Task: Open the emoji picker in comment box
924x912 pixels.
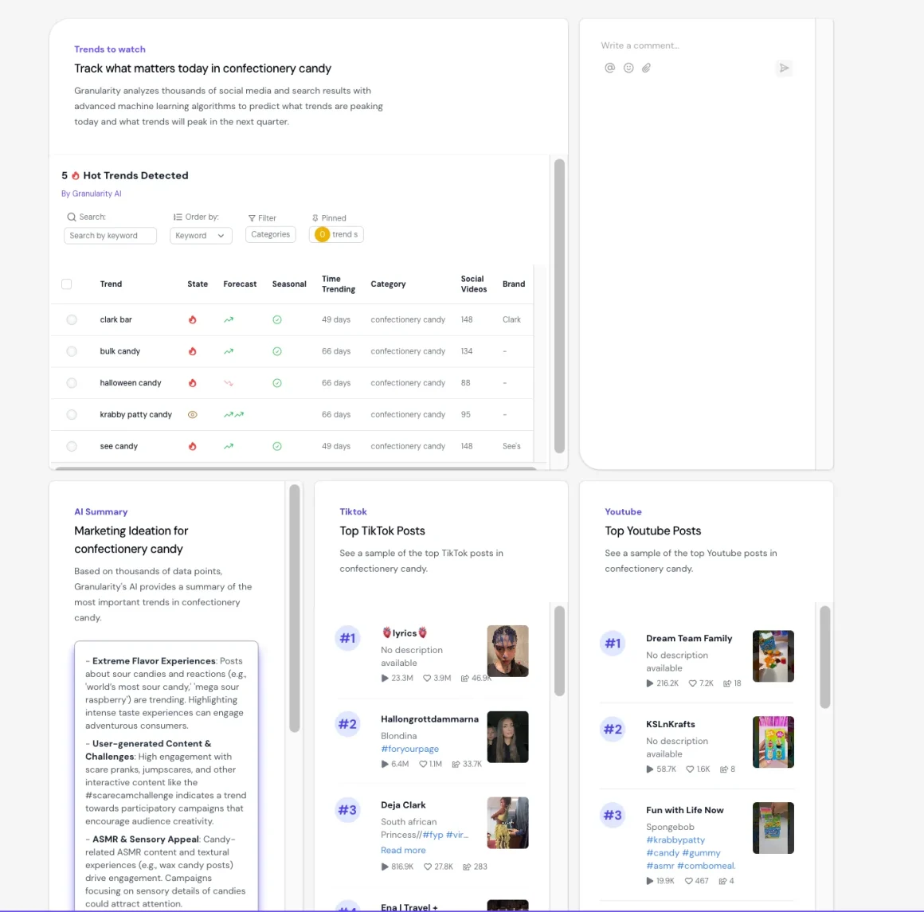Action: [x=628, y=68]
